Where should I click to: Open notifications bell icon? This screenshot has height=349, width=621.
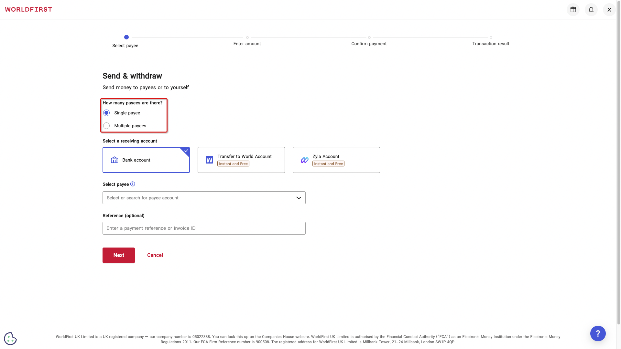[x=591, y=10]
